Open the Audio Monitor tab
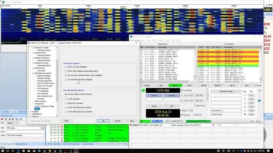The height and width of the screenshot is (153, 273). 88,144
